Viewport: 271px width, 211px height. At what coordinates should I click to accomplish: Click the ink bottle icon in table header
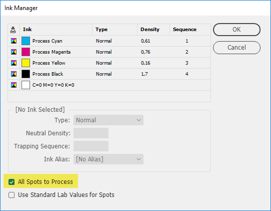[13, 30]
